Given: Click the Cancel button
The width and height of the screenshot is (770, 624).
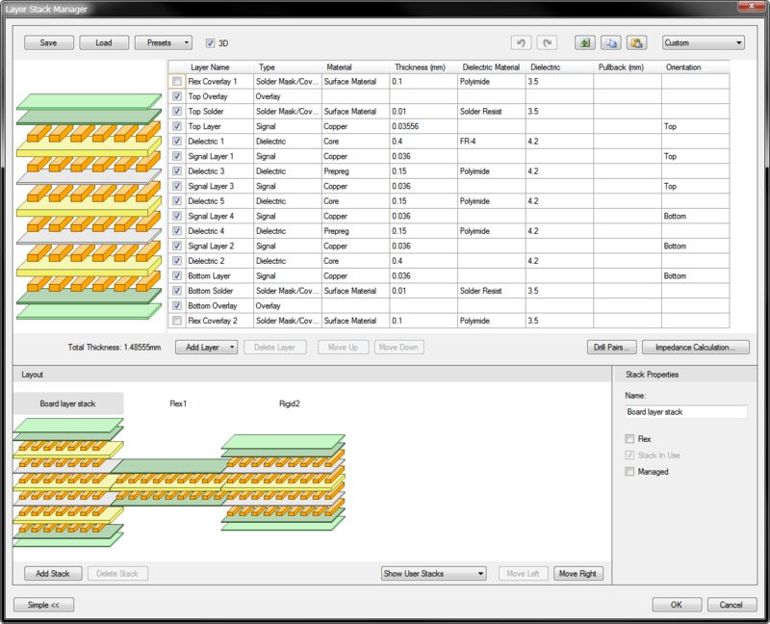Looking at the screenshot, I should 731,605.
